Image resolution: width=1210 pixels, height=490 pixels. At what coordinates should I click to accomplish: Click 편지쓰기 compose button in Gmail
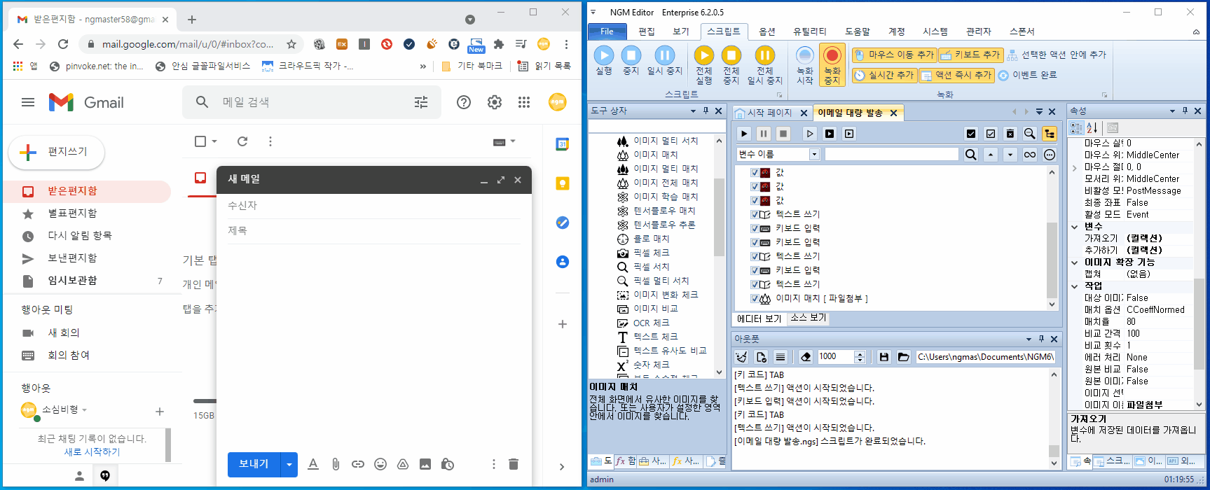(56, 152)
